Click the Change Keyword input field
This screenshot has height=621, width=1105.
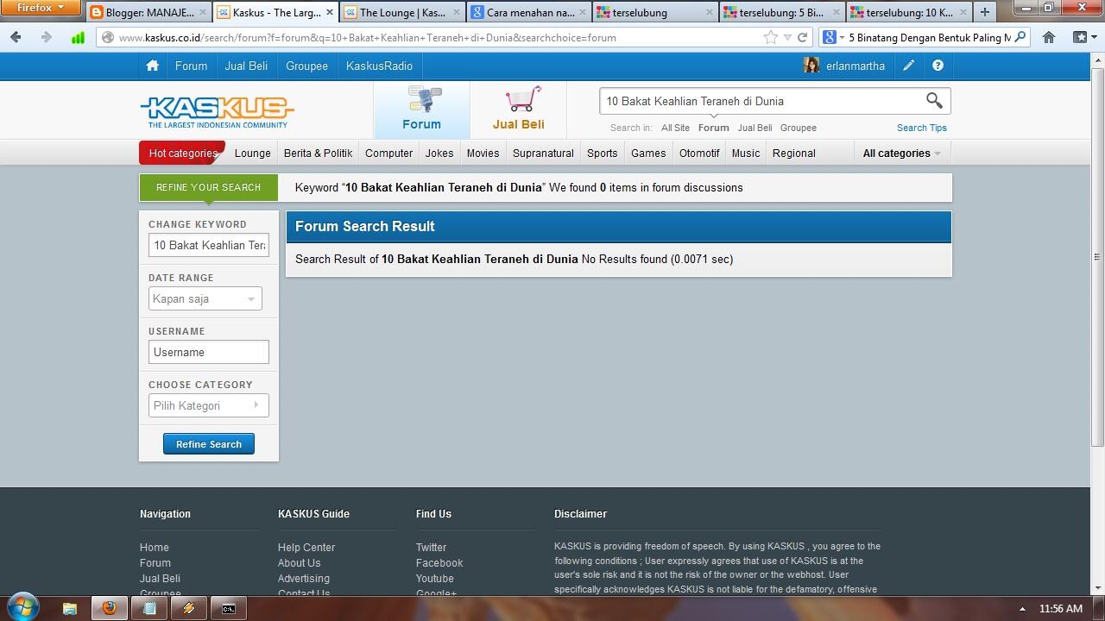tap(209, 245)
